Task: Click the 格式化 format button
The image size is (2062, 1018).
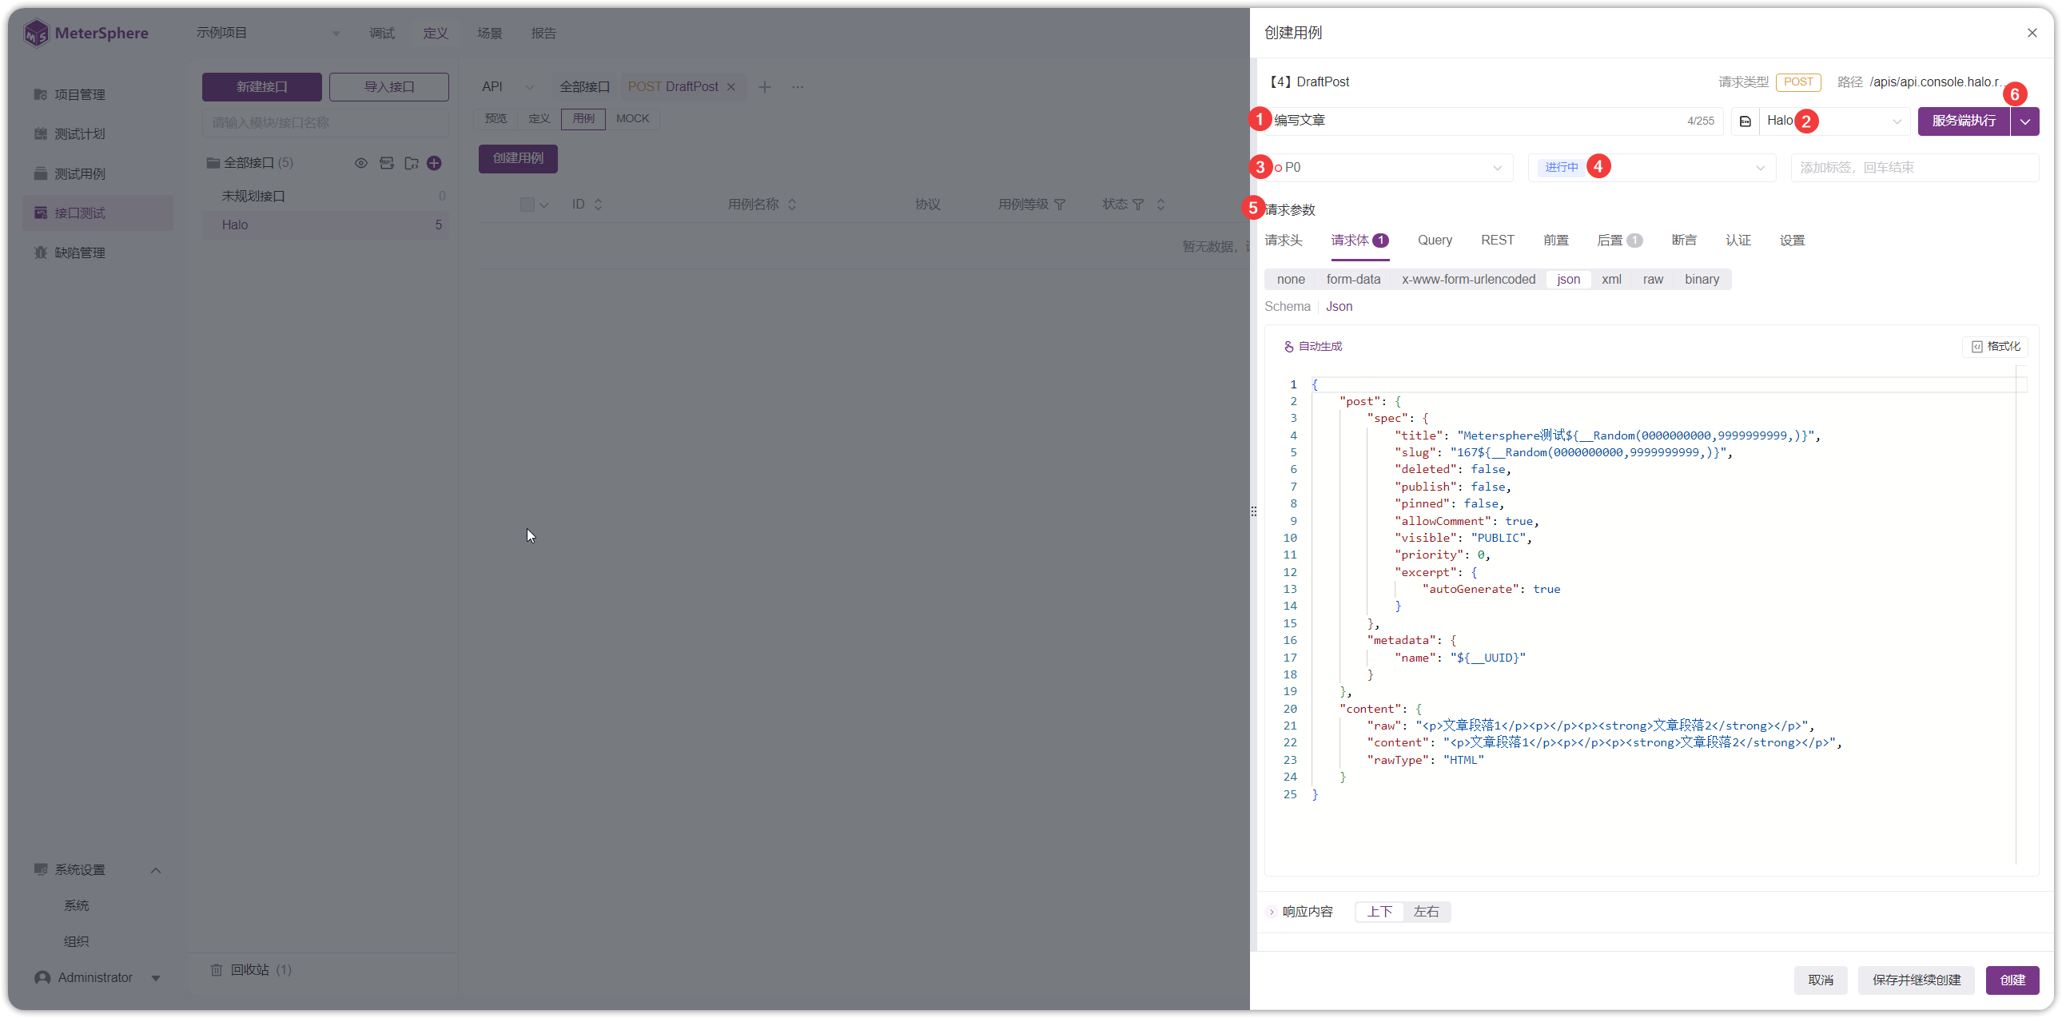Action: (x=1996, y=346)
